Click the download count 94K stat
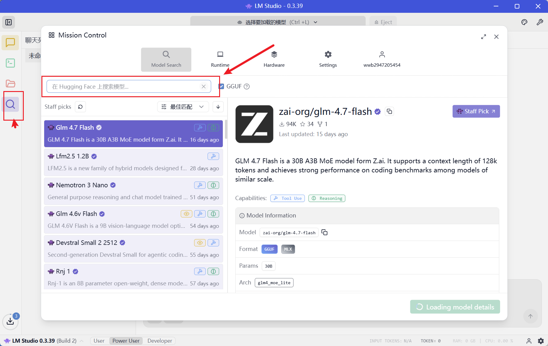Viewport: 548px width, 346px height. pyautogui.click(x=288, y=124)
